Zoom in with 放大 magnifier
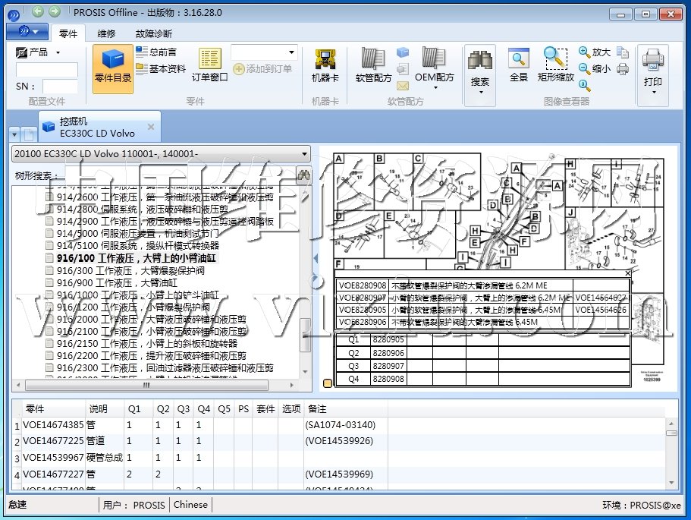 click(594, 52)
